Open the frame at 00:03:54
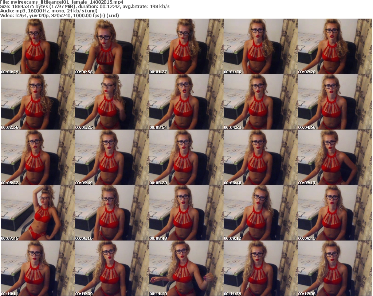373x296 pixels. point(186,102)
